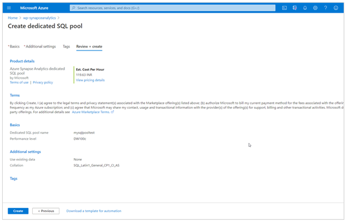Click the Product details heading
The width and height of the screenshot is (346, 222).
22,61
